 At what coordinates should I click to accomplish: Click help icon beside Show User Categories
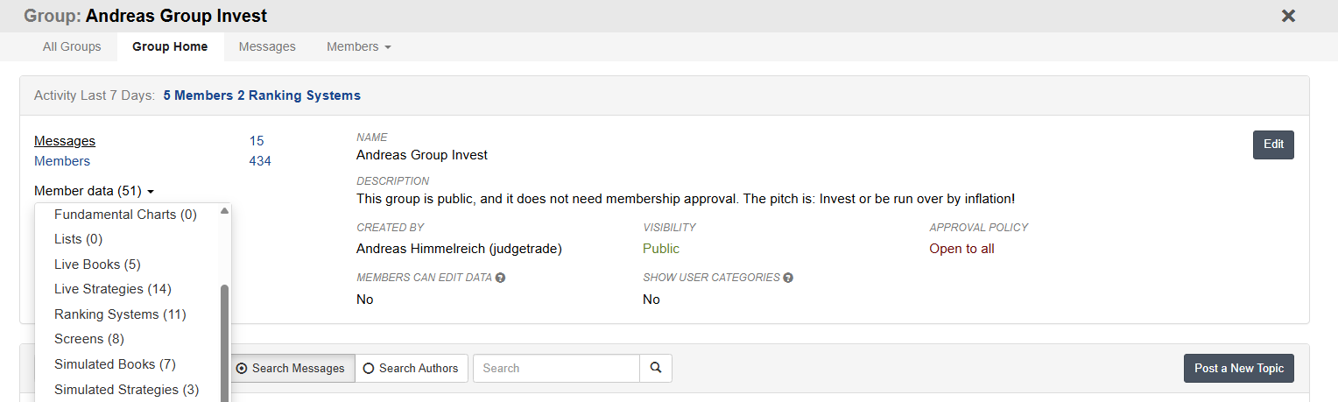click(x=788, y=278)
